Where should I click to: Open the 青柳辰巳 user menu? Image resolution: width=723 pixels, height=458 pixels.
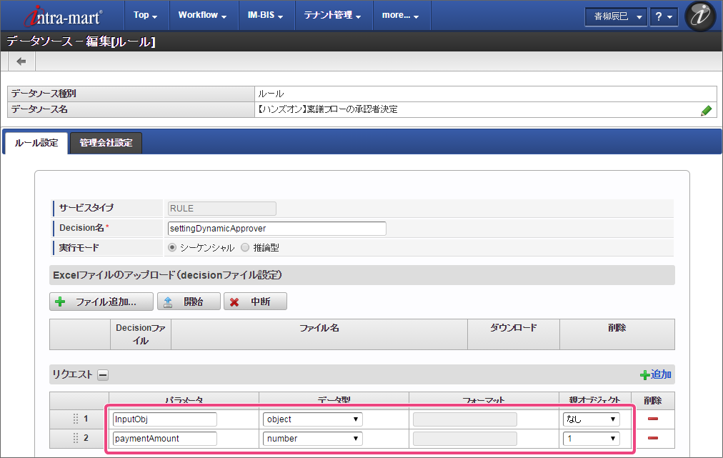coord(615,16)
